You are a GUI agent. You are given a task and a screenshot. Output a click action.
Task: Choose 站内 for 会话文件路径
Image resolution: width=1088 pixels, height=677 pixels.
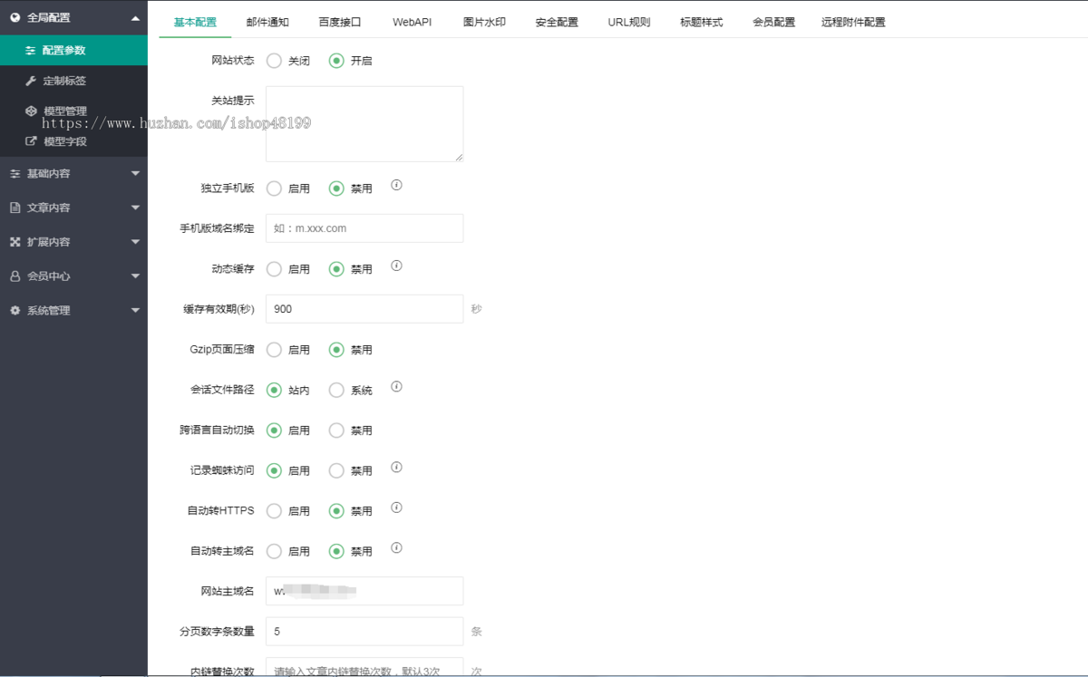tap(274, 390)
